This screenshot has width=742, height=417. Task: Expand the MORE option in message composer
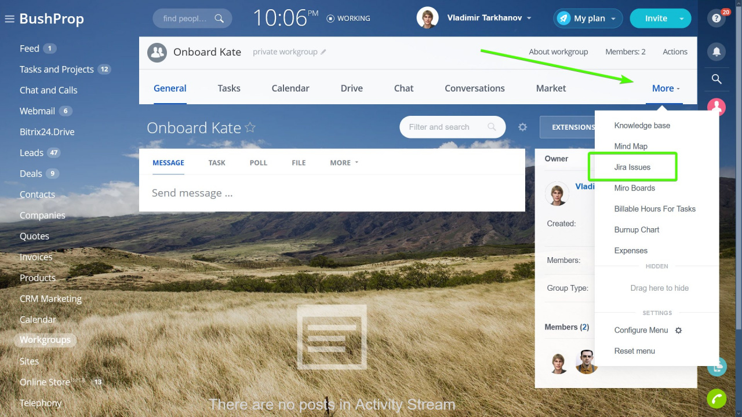(344, 163)
